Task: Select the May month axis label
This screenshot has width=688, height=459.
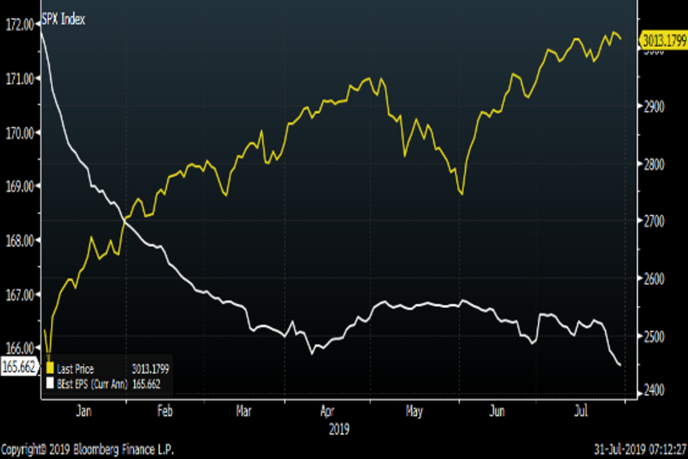Action: 414,411
